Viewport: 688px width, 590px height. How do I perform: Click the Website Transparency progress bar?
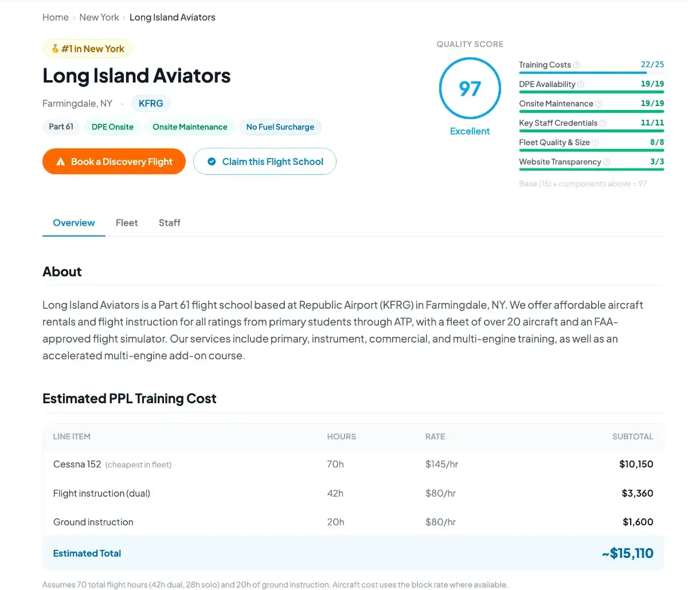point(592,170)
